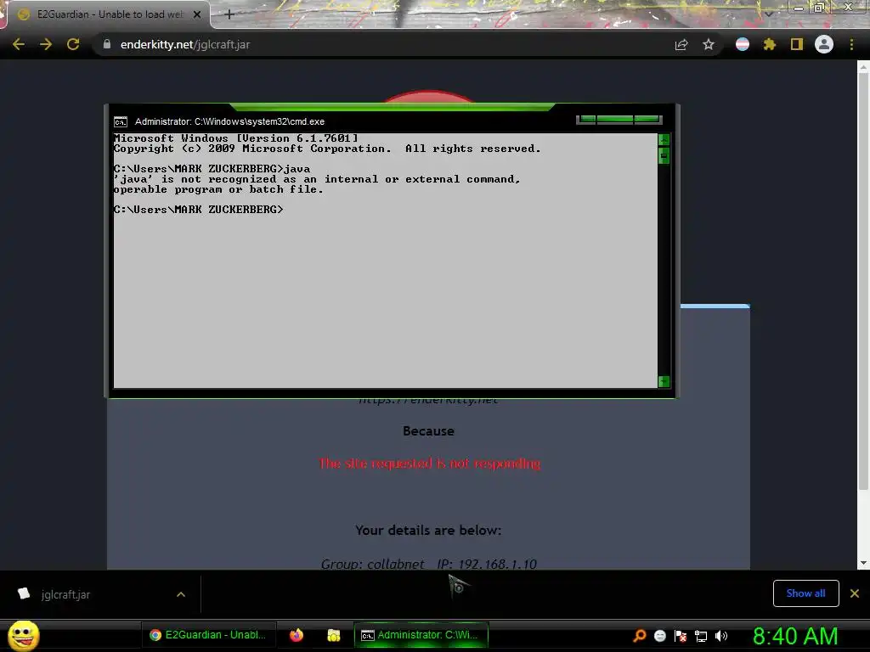Open volume speaker tray icon
Screen dimensions: 870x652
tap(720, 636)
